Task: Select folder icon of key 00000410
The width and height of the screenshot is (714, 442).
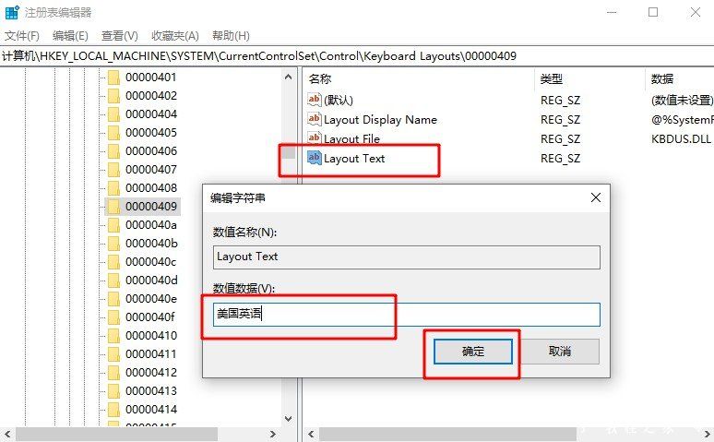Action: (x=113, y=336)
